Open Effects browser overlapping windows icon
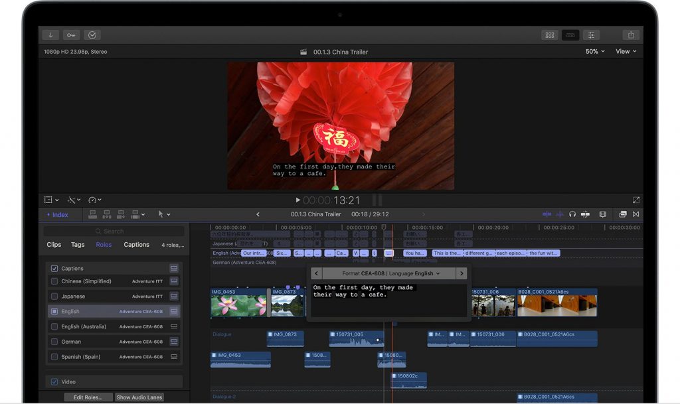This screenshot has width=680, height=404. [x=623, y=214]
